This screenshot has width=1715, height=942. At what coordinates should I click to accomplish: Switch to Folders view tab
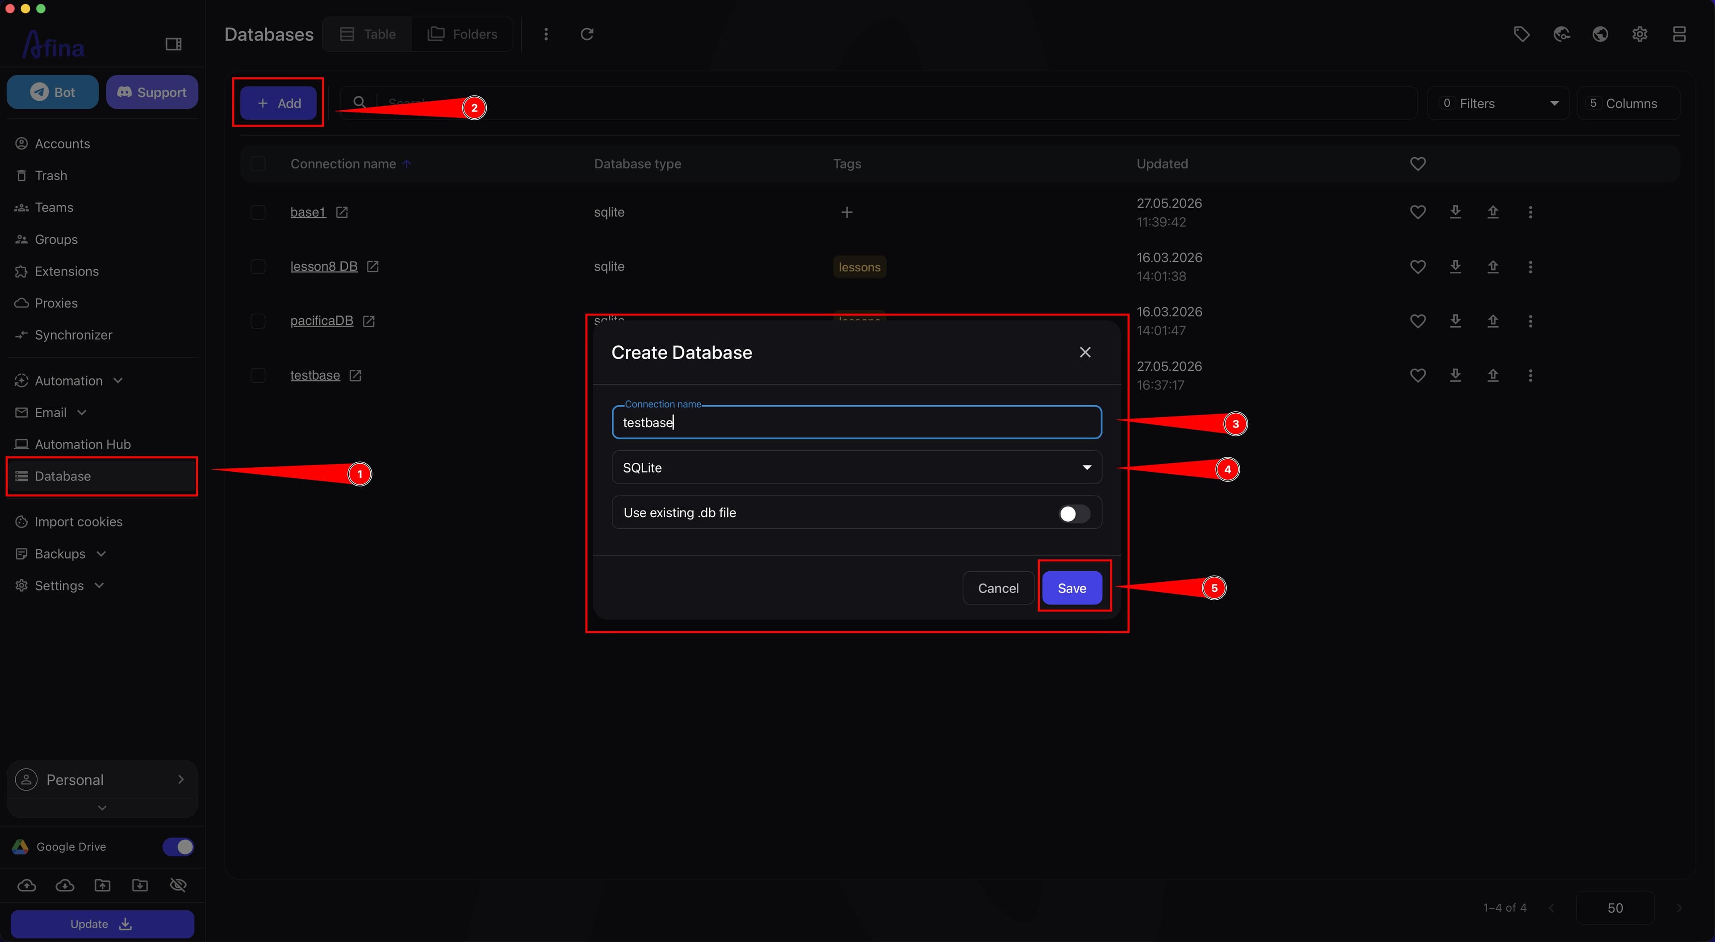tap(462, 34)
